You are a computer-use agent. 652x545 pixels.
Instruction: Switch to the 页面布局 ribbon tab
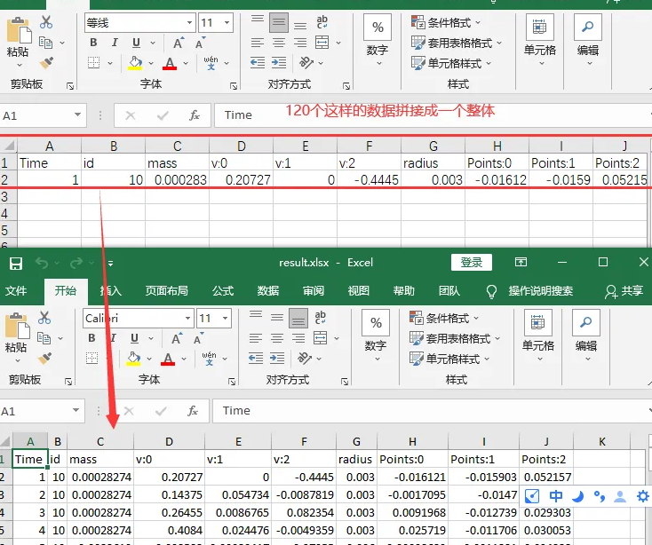[166, 291]
